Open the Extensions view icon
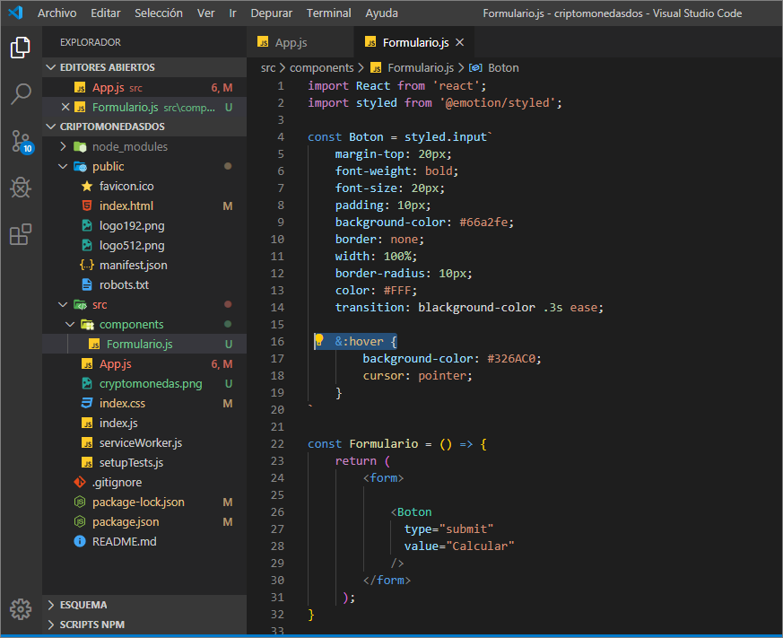Screen dimensions: 783x638 pyautogui.click(x=21, y=234)
